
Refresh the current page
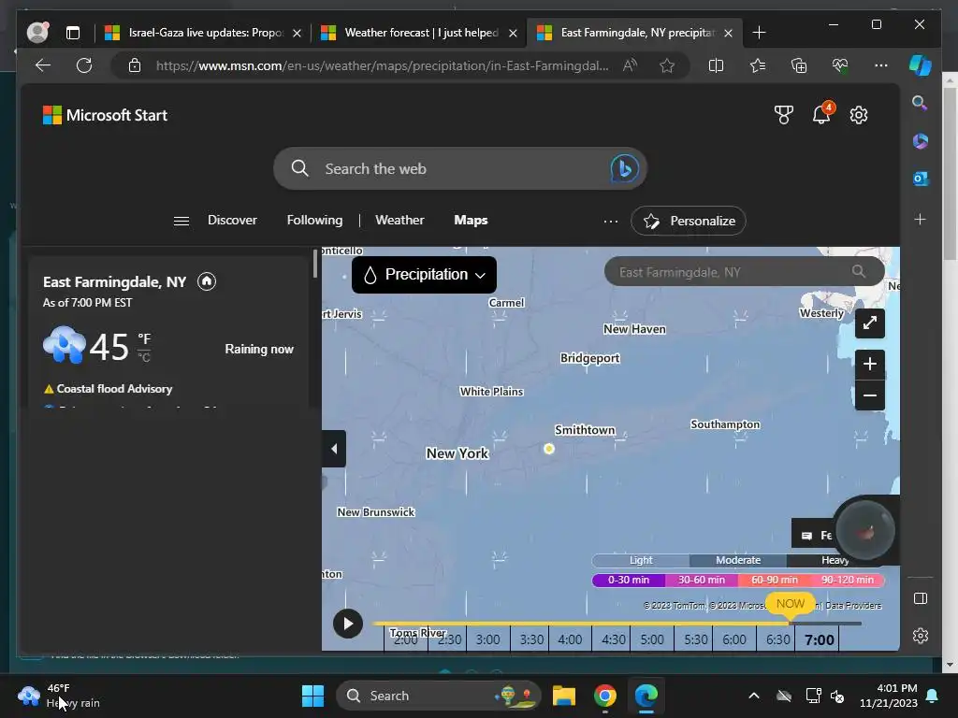(x=84, y=65)
